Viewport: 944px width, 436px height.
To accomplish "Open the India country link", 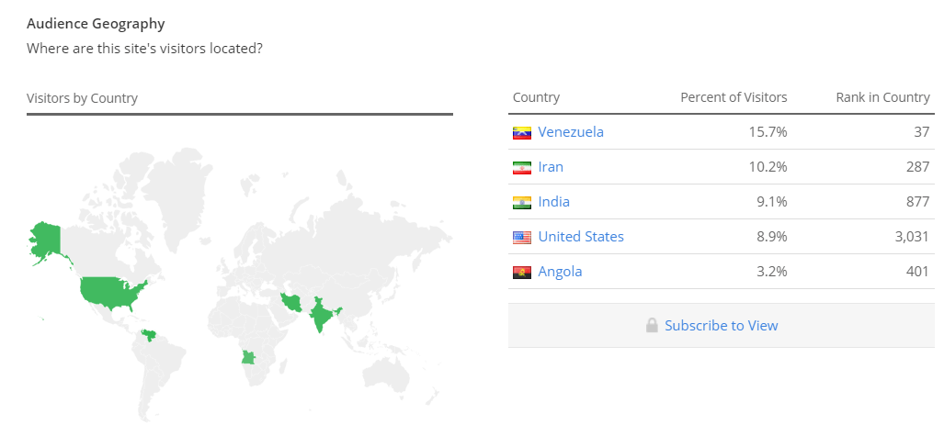I will [x=554, y=201].
